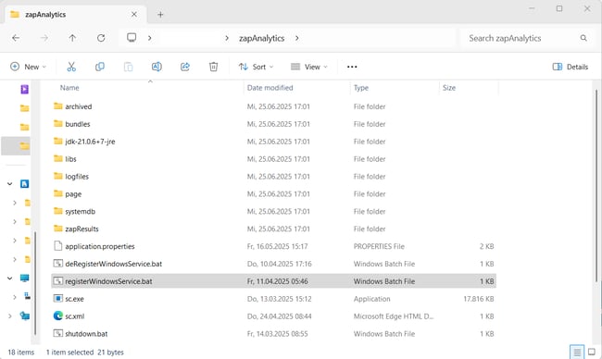
Task: Sort by Size column header
Action: click(x=449, y=88)
